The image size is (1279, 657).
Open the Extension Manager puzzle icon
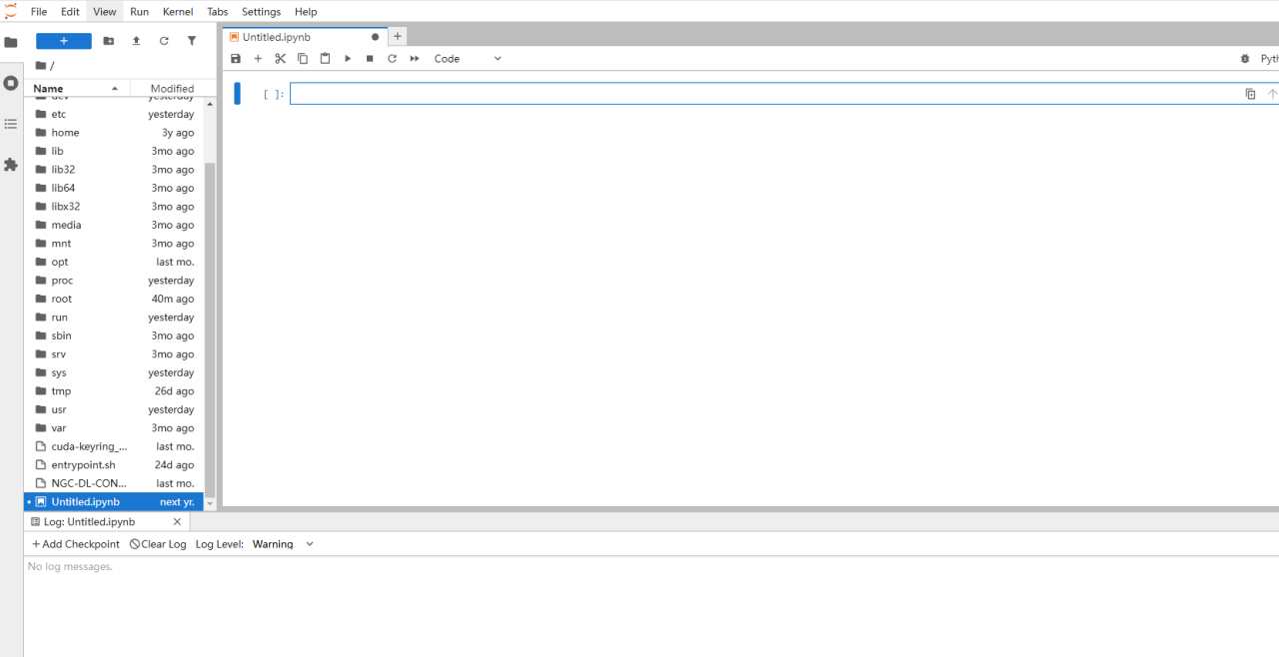click(11, 165)
